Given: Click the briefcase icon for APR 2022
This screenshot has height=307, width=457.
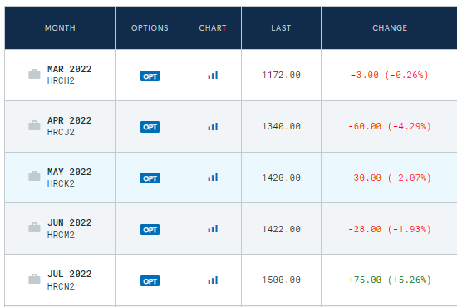Looking at the screenshot, I should (x=34, y=125).
